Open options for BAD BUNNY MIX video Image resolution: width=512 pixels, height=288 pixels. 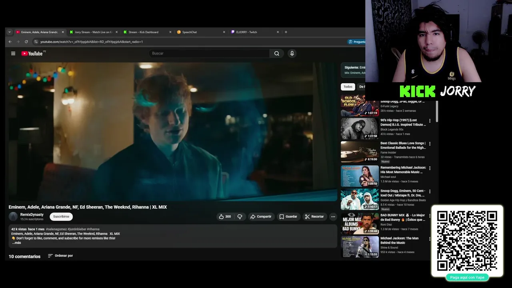coord(430,216)
